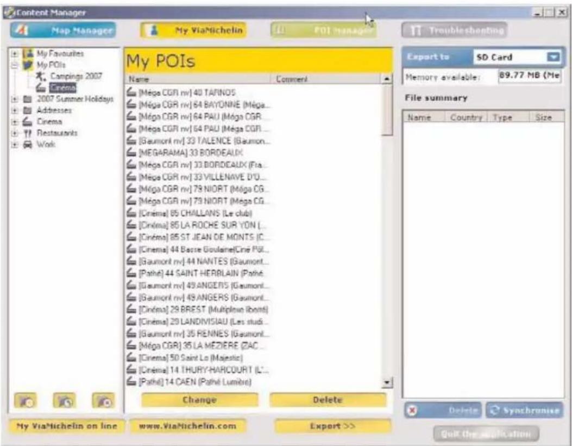Click POI list scrollbar down arrow
This screenshot has height=446, width=572.
tap(387, 382)
